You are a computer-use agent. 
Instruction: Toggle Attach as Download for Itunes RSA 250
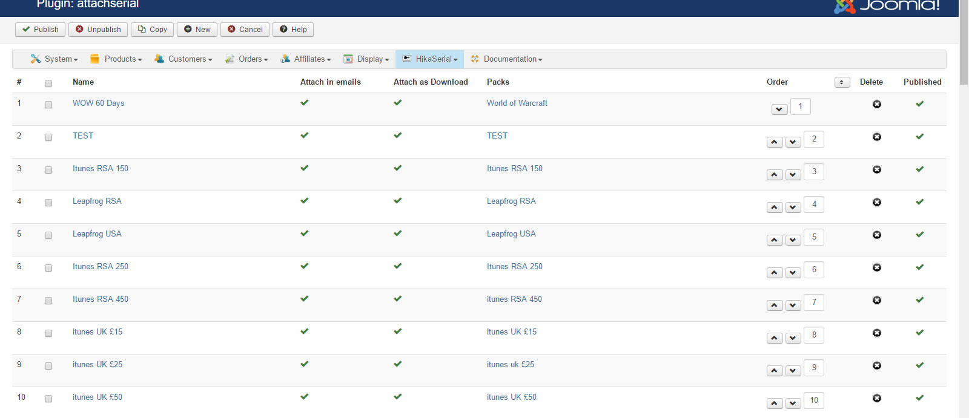397,266
